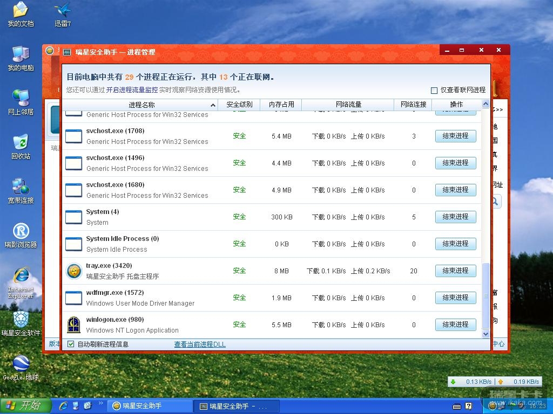This screenshot has height=414, width=553.
Task: Open the Windows Start menu
Action: tap(25, 405)
